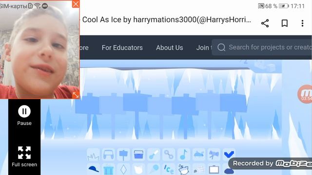This screenshot has width=312, height=175.
Task: Bookmark the current page
Action: coord(285,23)
